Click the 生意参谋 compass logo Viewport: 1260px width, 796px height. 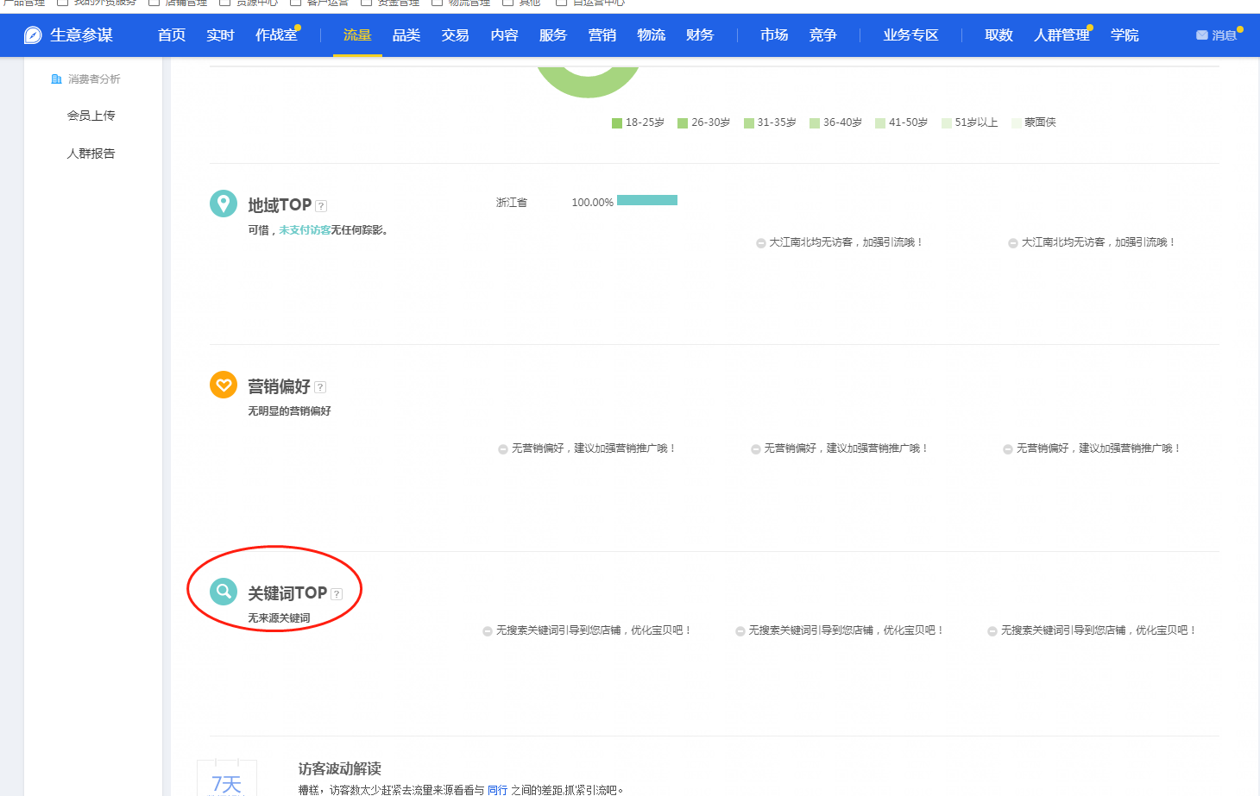(33, 35)
